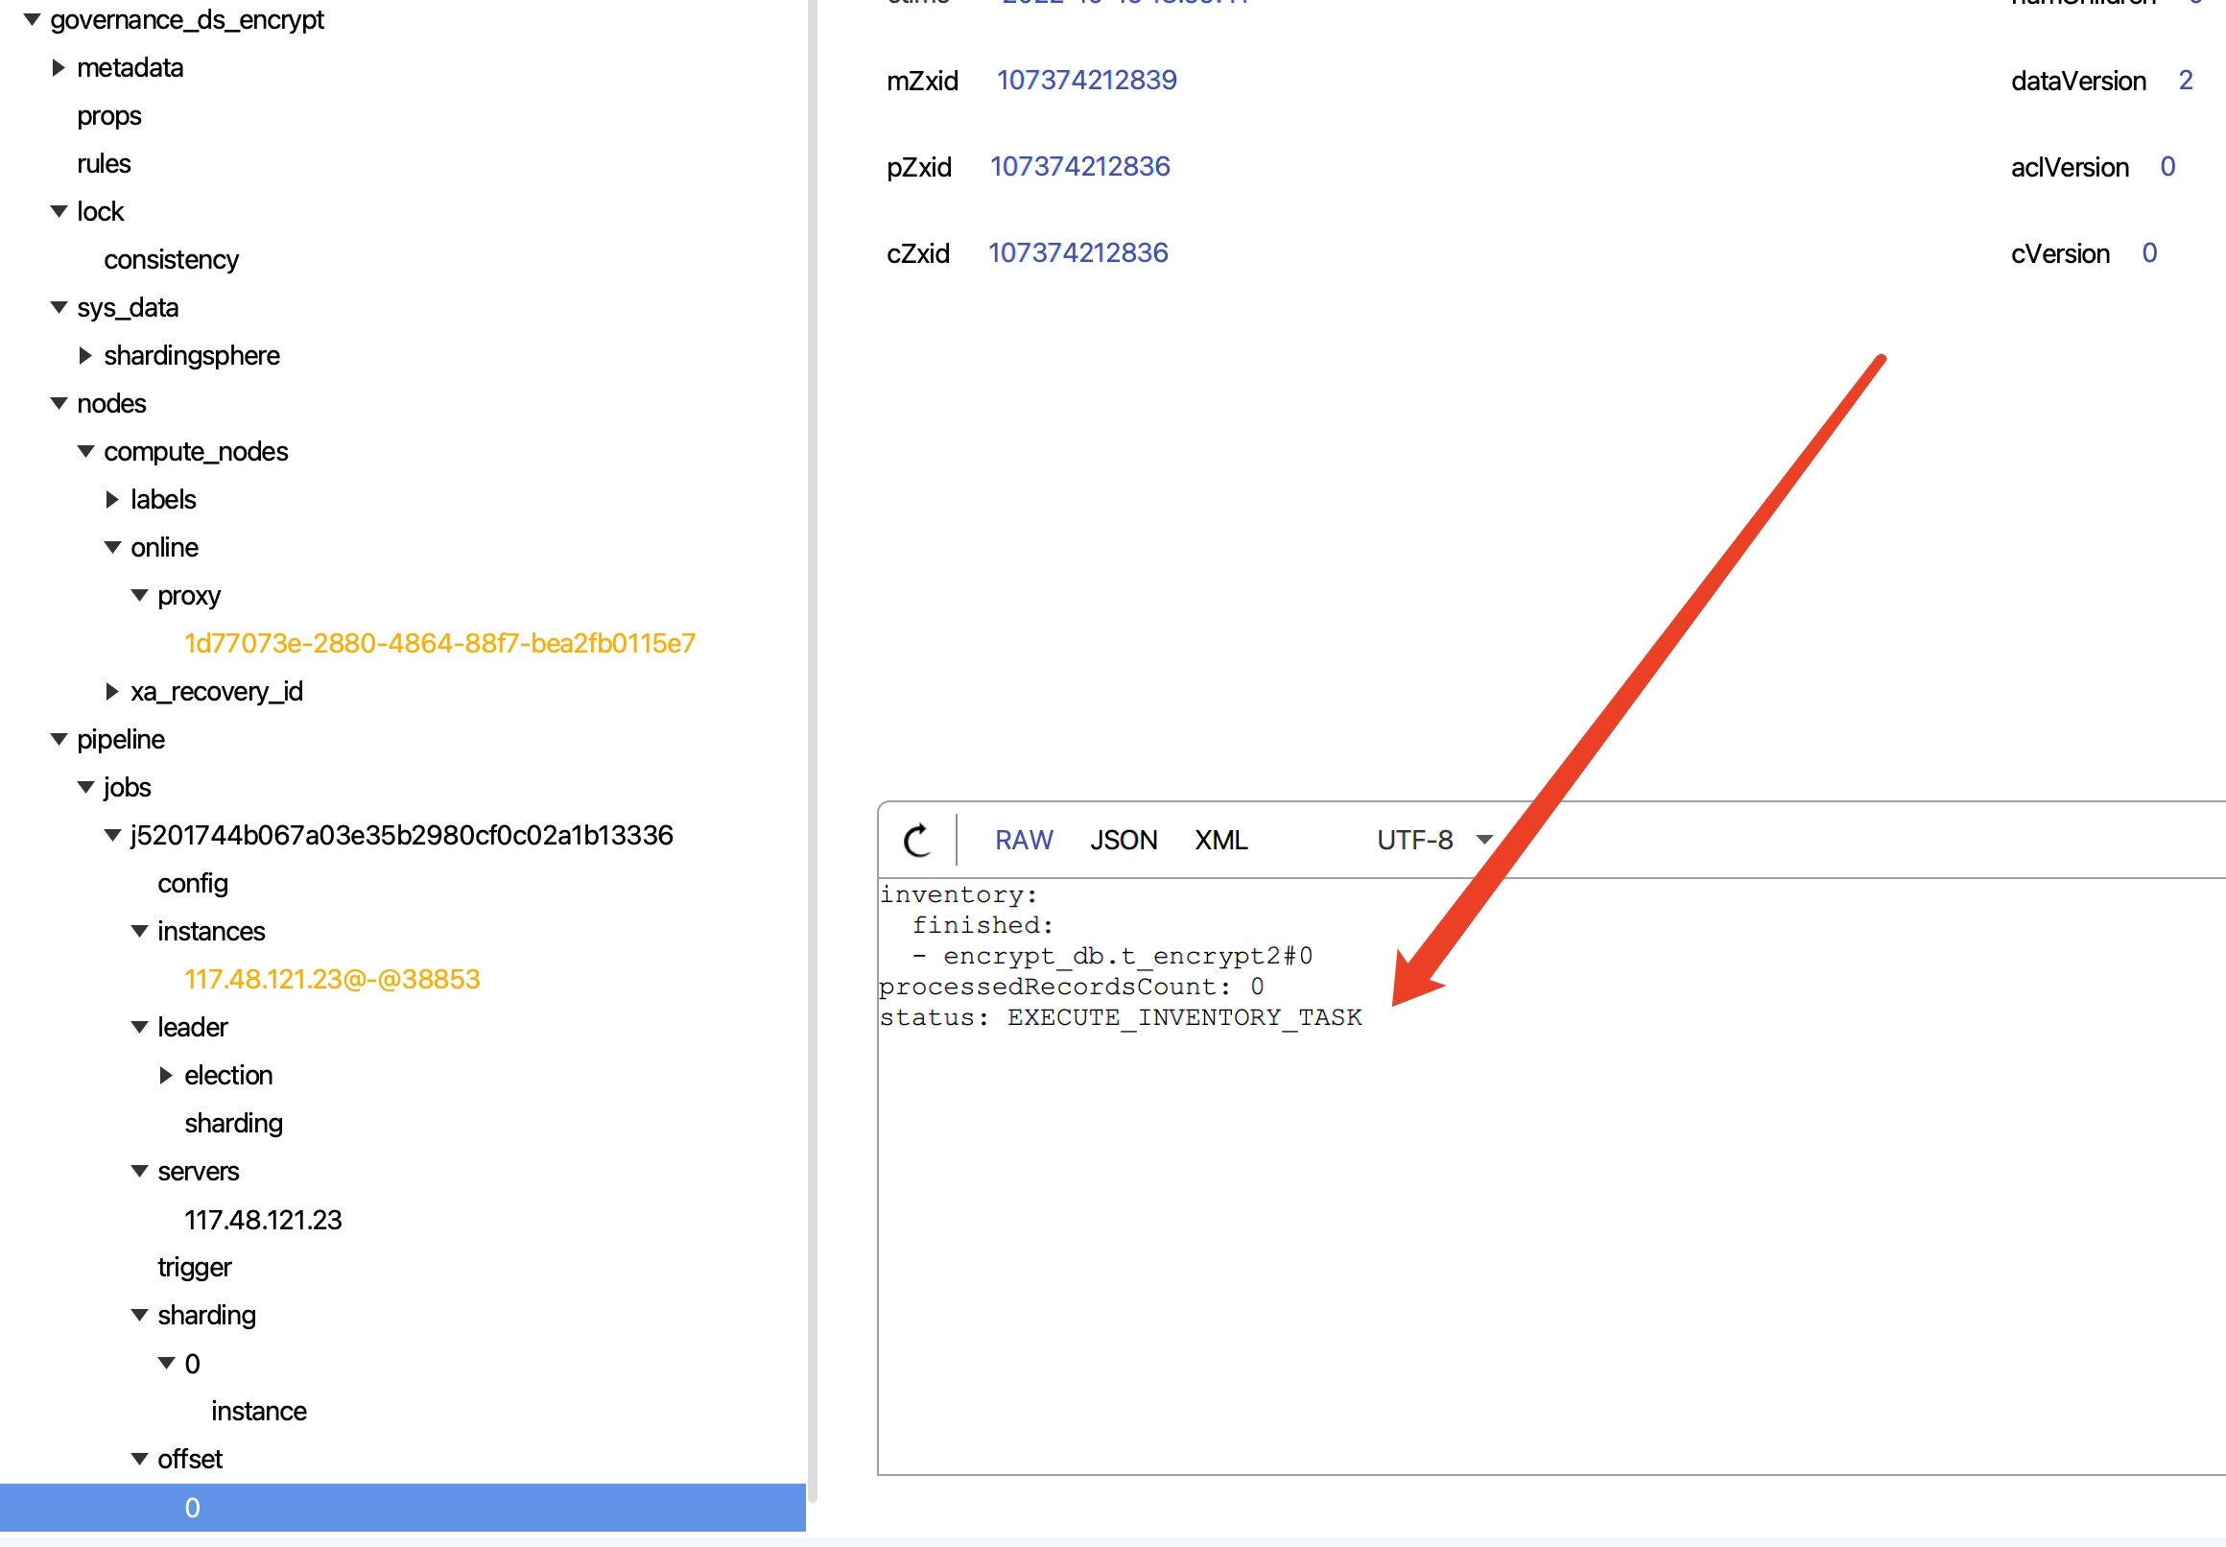The width and height of the screenshot is (2226, 1547).
Task: Select the 117.48.121.23@-@38853 instance node
Action: [331, 979]
